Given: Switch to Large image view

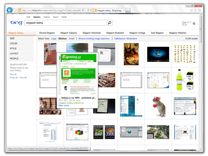Looking at the screenshot, I should point(54,39).
